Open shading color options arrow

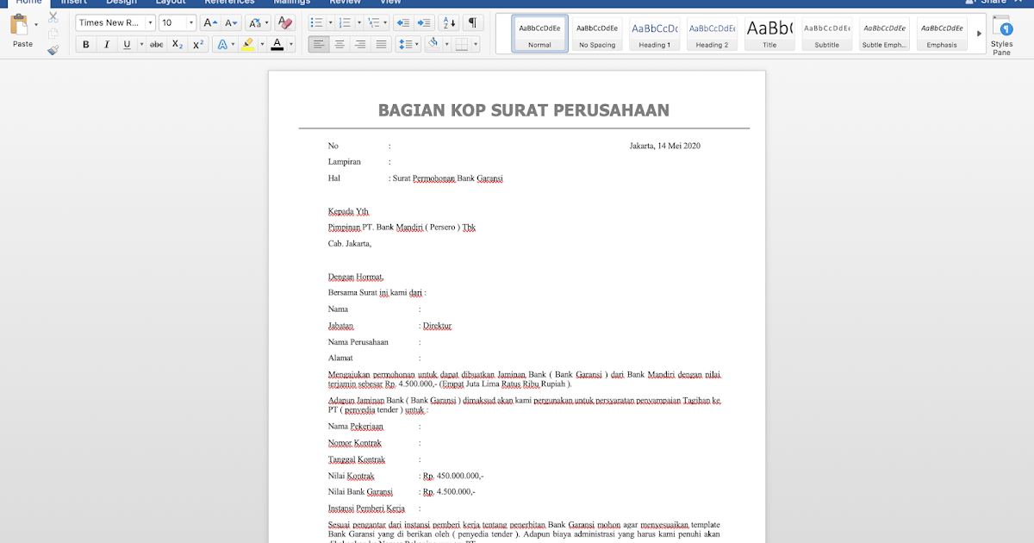tap(446, 44)
